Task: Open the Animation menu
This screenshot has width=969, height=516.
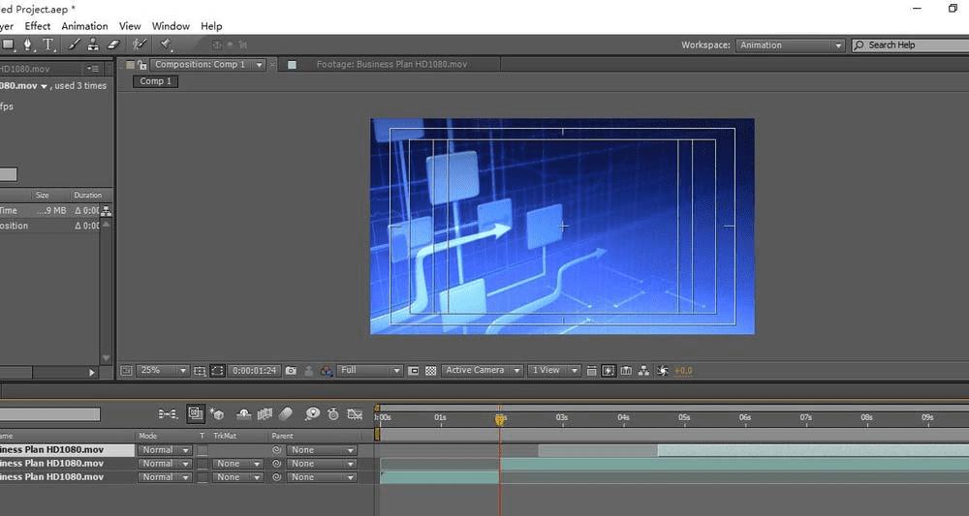Action: (85, 26)
